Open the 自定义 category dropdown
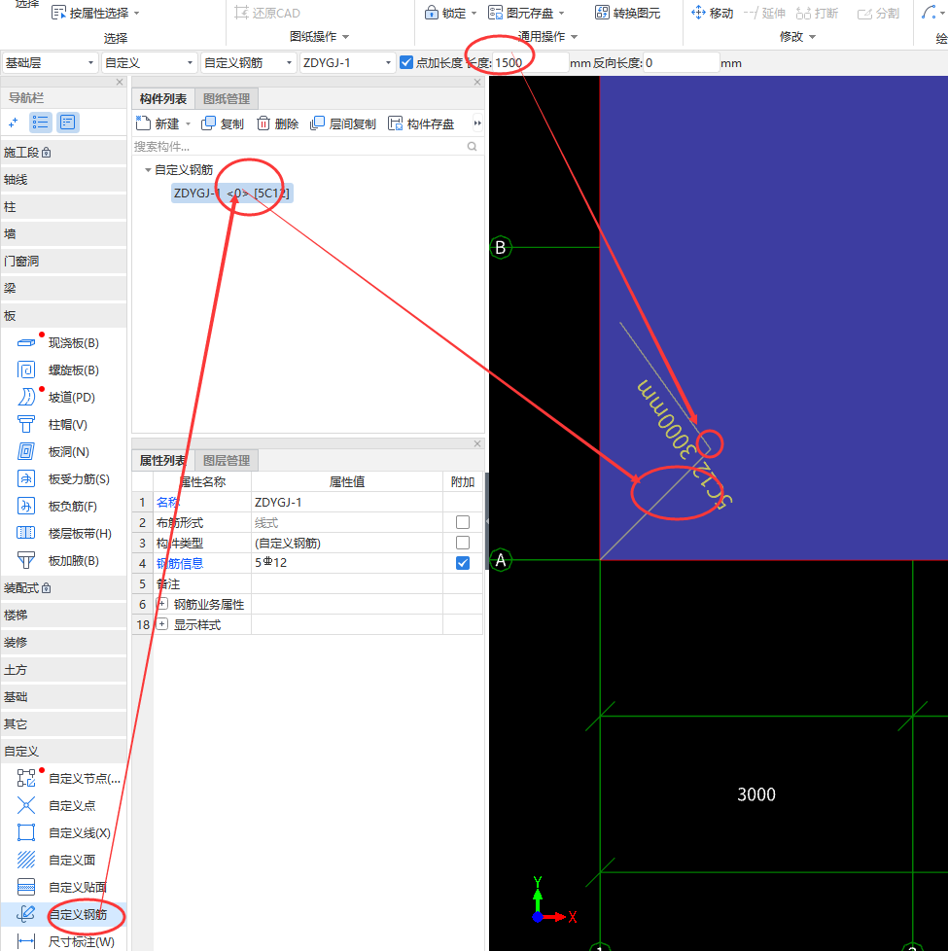Image resolution: width=948 pixels, height=951 pixels. pos(149,62)
